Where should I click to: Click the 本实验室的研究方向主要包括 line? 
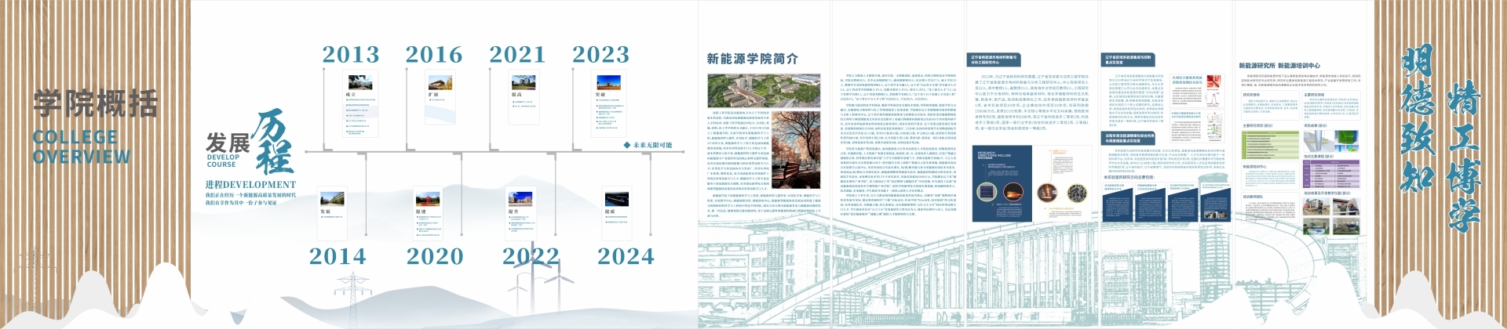[1129, 177]
